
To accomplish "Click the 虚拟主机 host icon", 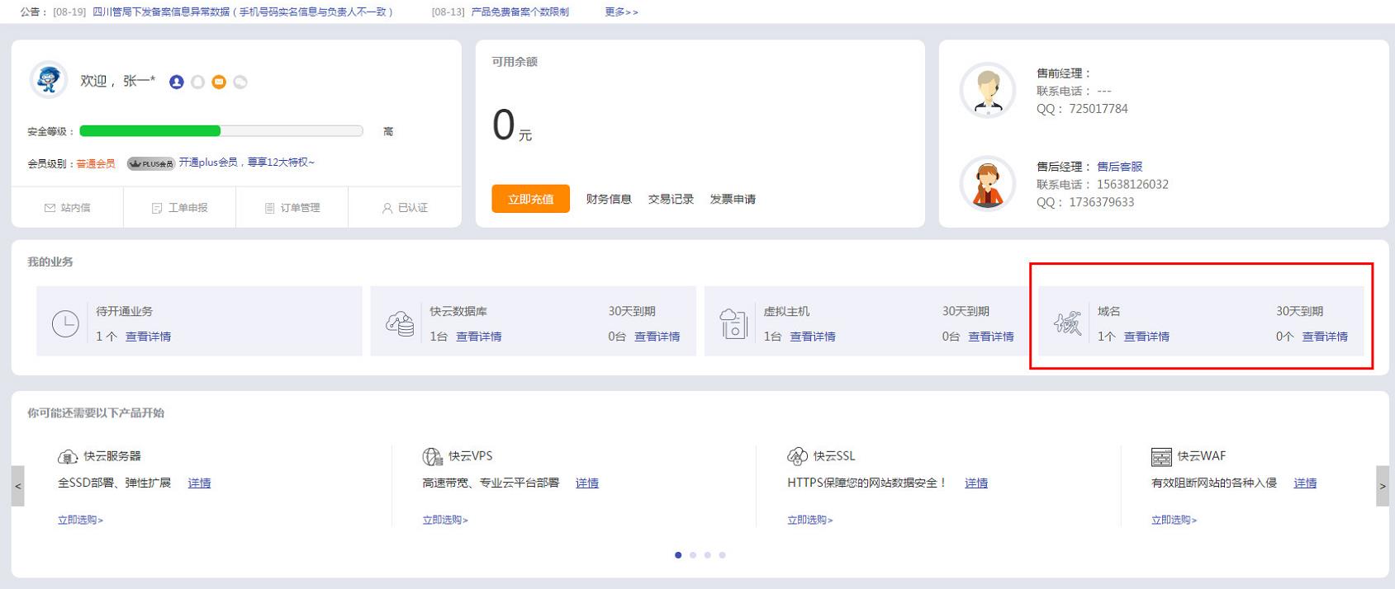I will point(733,323).
